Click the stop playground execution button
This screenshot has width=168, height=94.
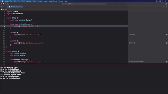click(x=4, y=65)
